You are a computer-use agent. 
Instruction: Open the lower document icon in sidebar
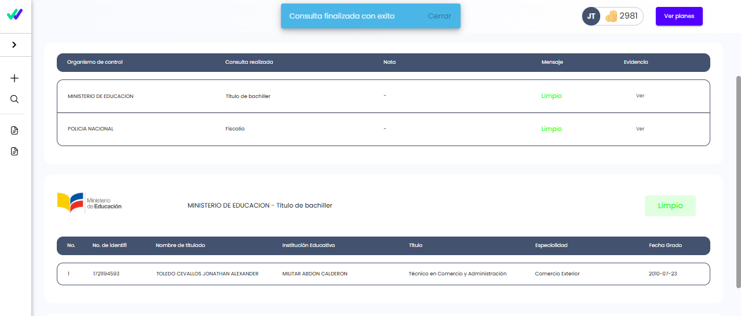[x=15, y=151]
